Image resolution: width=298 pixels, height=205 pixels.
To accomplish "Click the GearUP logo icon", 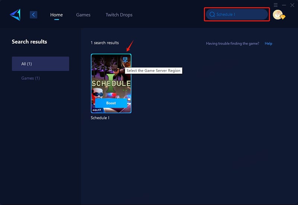I will click(15, 15).
